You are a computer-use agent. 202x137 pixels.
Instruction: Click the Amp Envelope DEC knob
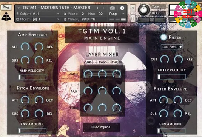(x=39, y=46)
